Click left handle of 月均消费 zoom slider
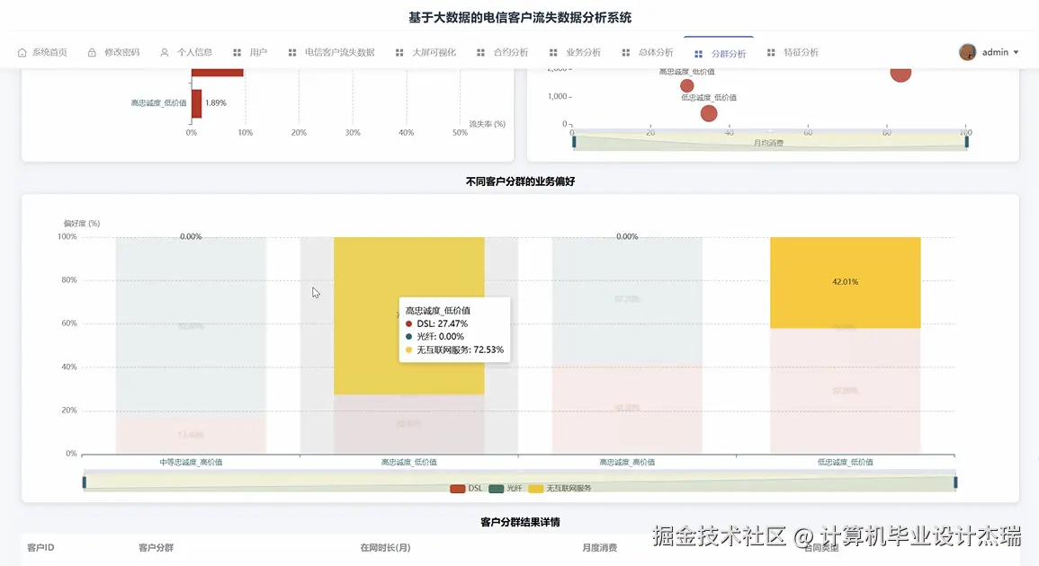Screen dimensions: 1039x566 coord(574,141)
